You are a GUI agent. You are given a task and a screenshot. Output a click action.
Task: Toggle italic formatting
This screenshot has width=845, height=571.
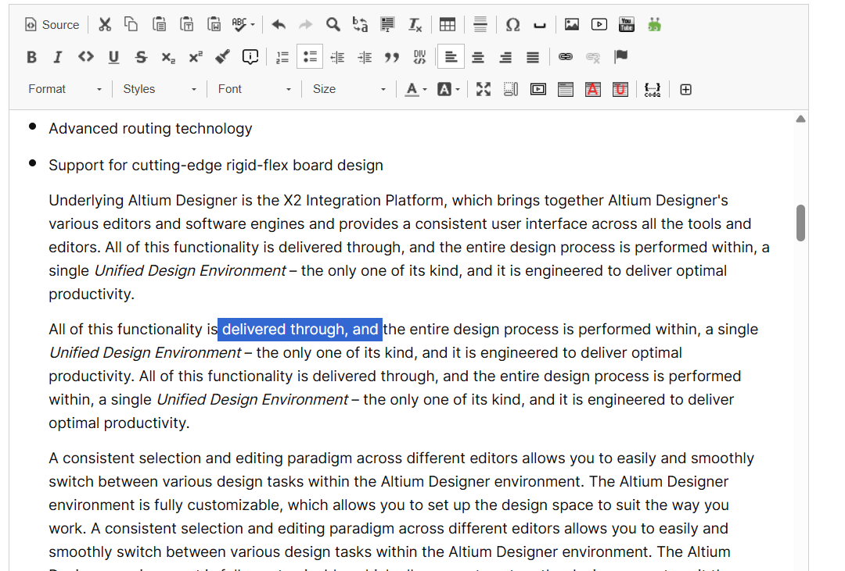[x=58, y=57]
